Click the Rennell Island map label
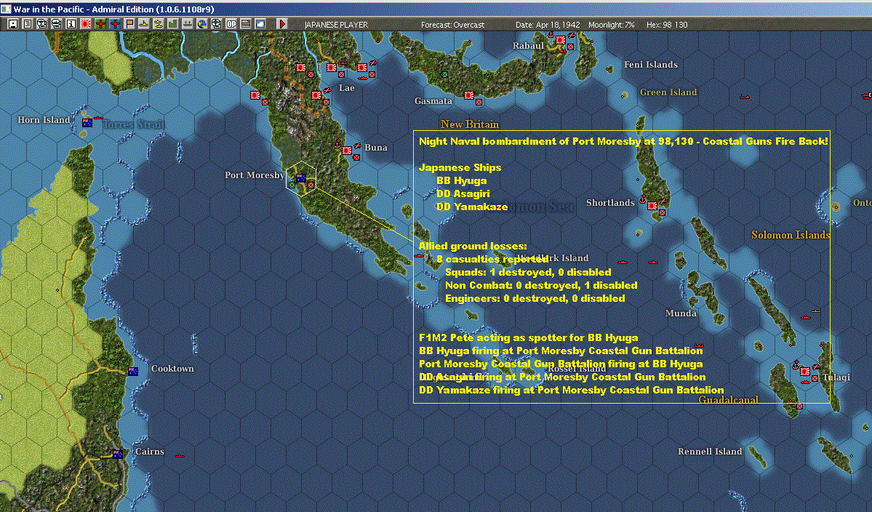This screenshot has height=512, width=872. 710,452
